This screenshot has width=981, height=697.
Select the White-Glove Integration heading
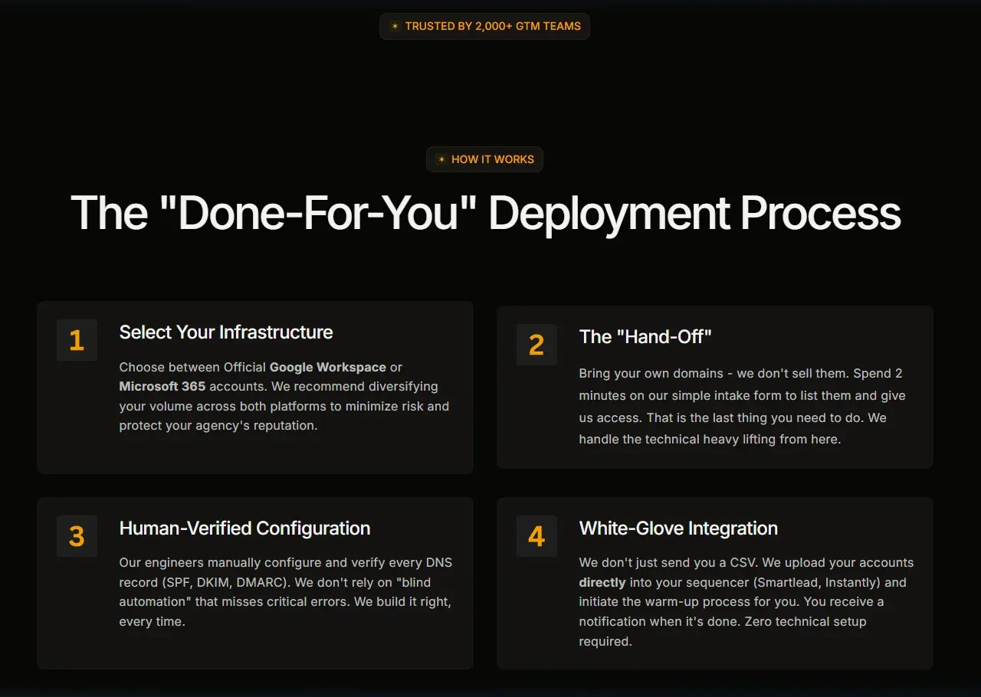678,528
